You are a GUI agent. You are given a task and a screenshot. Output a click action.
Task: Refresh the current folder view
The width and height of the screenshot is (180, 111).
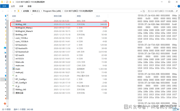[144, 11]
